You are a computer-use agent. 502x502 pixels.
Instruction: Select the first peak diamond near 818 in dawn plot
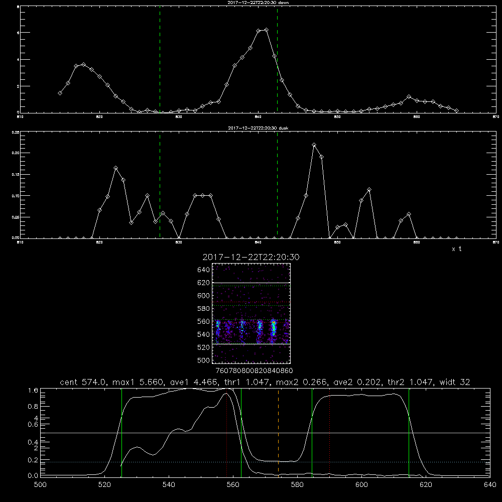83,65
